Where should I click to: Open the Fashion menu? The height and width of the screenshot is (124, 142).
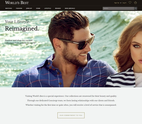(19, 8)
